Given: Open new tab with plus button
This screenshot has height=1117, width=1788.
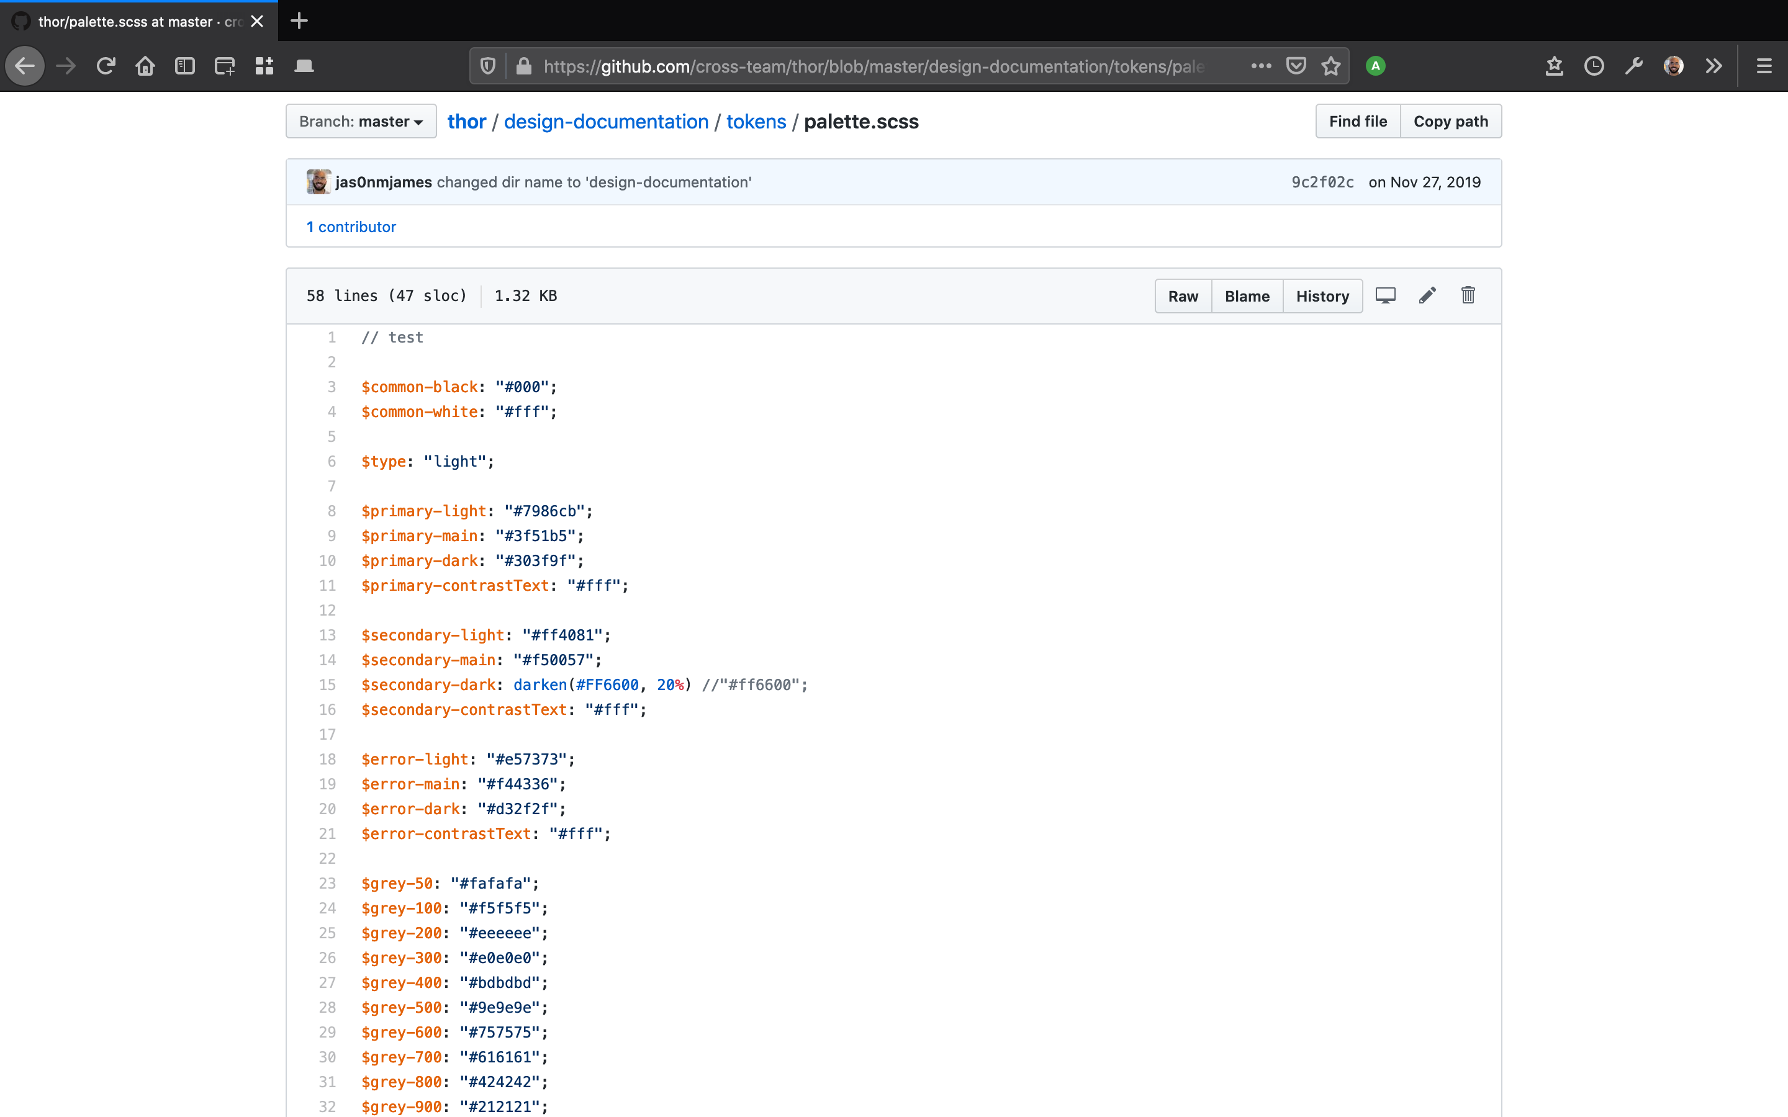Looking at the screenshot, I should (299, 20).
